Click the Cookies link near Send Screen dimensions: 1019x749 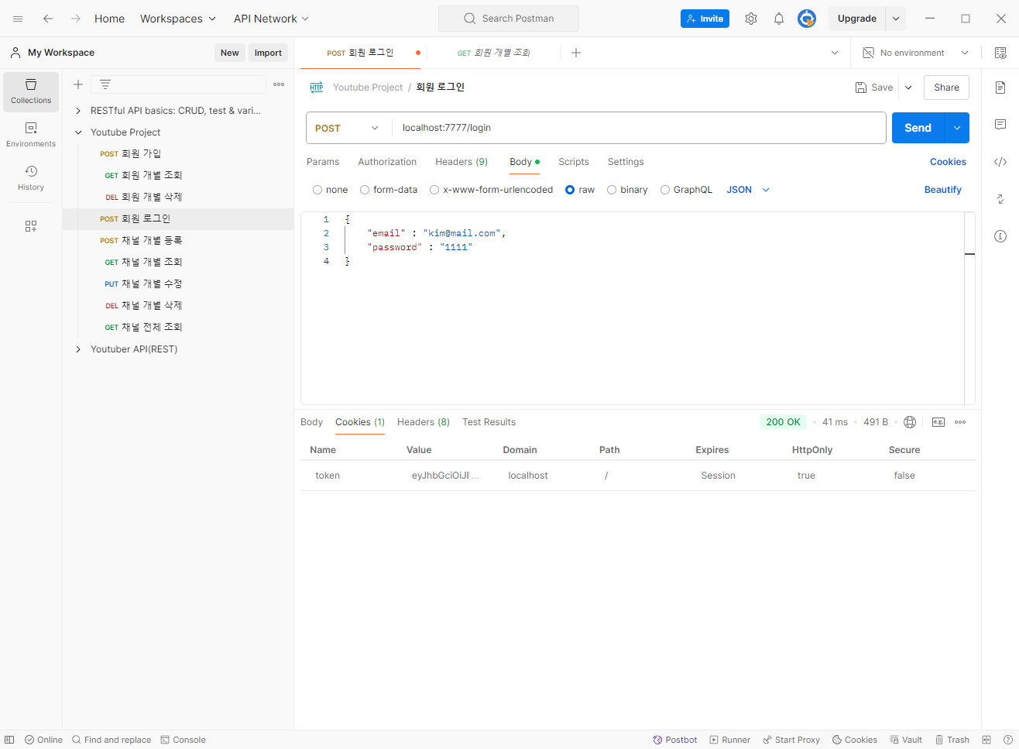(x=948, y=162)
